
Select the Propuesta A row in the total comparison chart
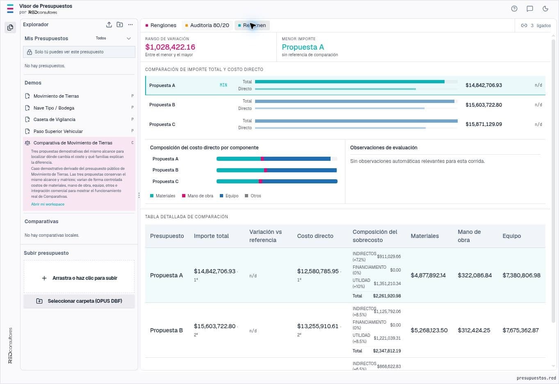pos(345,85)
